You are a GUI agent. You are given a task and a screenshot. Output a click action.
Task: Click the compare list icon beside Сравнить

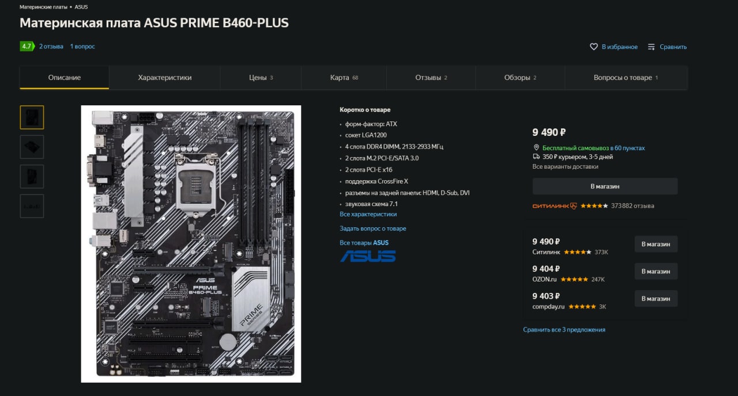[x=652, y=47]
